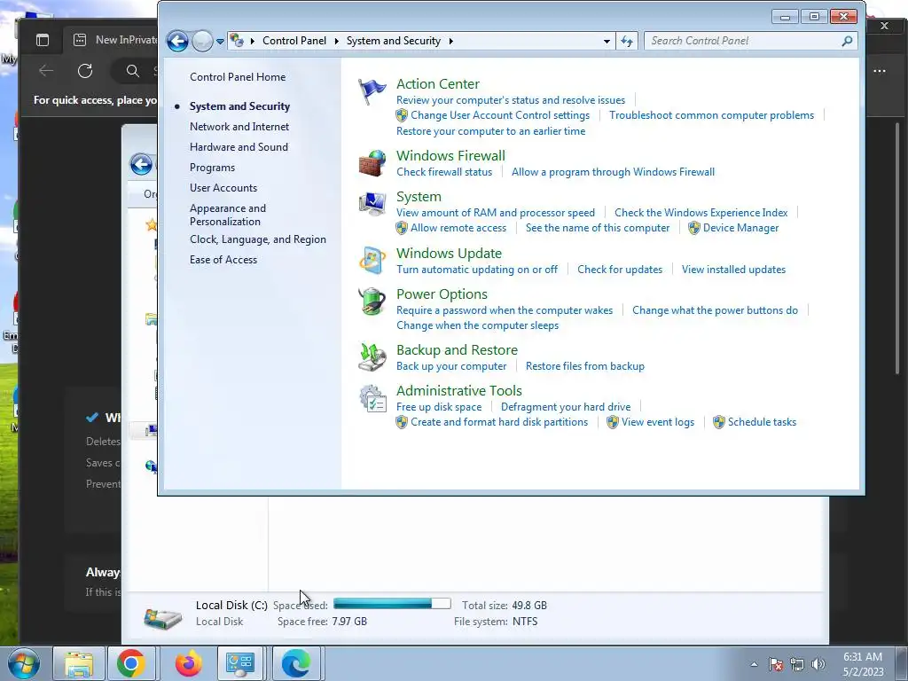Open the Edge three-dots settings menu
The image size is (908, 681).
point(880,71)
